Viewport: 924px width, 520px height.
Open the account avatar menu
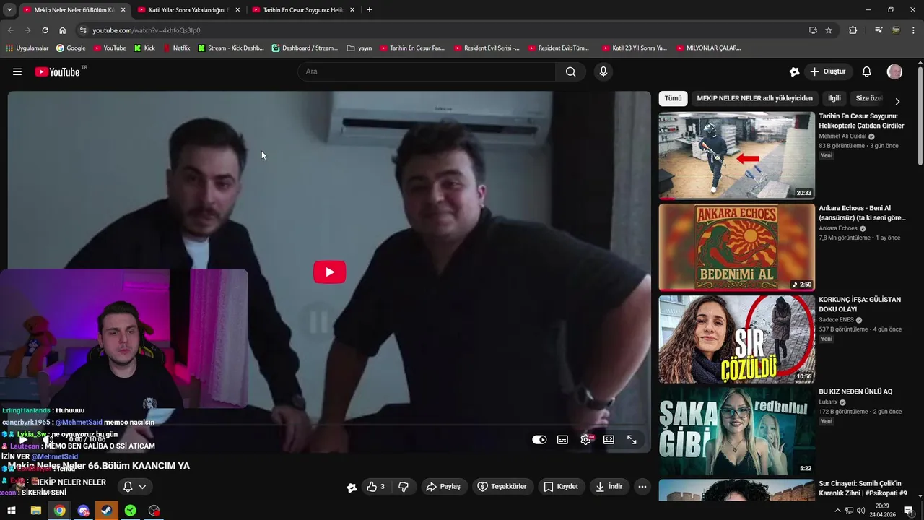pos(894,71)
